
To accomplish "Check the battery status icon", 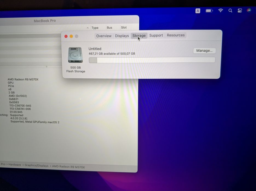I will pyautogui.click(x=209, y=11).
